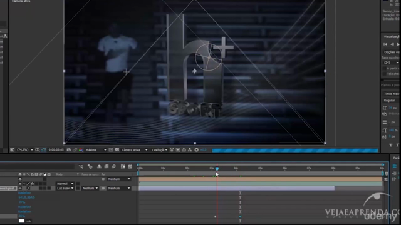Click the region of interest icon

[x=38, y=150]
